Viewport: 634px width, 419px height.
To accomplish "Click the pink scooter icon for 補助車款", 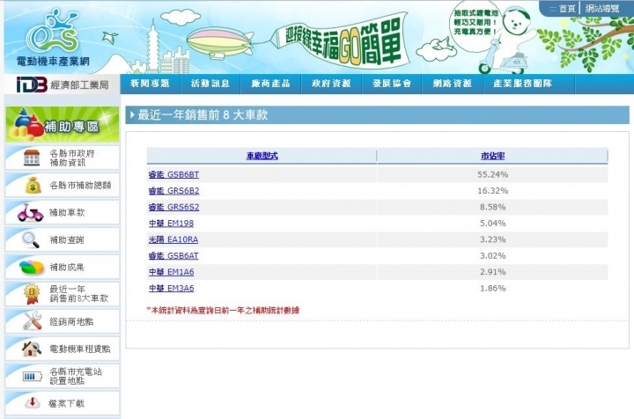I will [30, 212].
